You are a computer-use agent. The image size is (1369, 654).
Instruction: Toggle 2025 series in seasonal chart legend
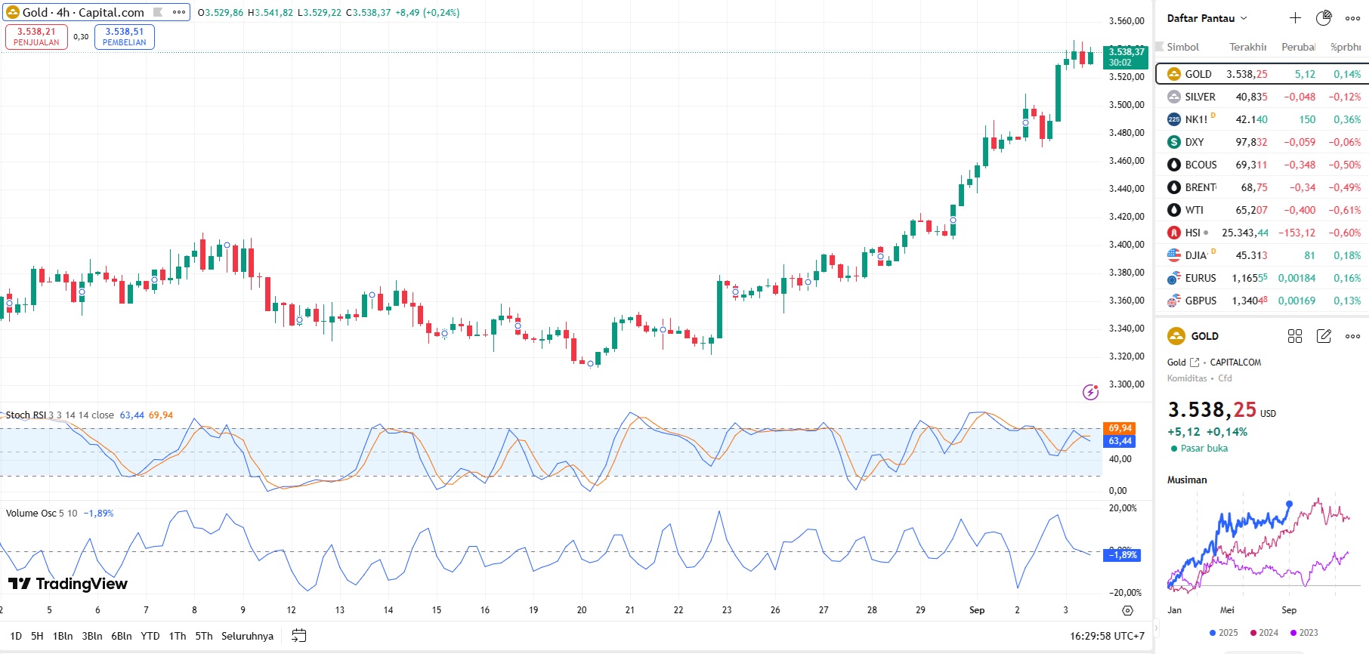1223,633
